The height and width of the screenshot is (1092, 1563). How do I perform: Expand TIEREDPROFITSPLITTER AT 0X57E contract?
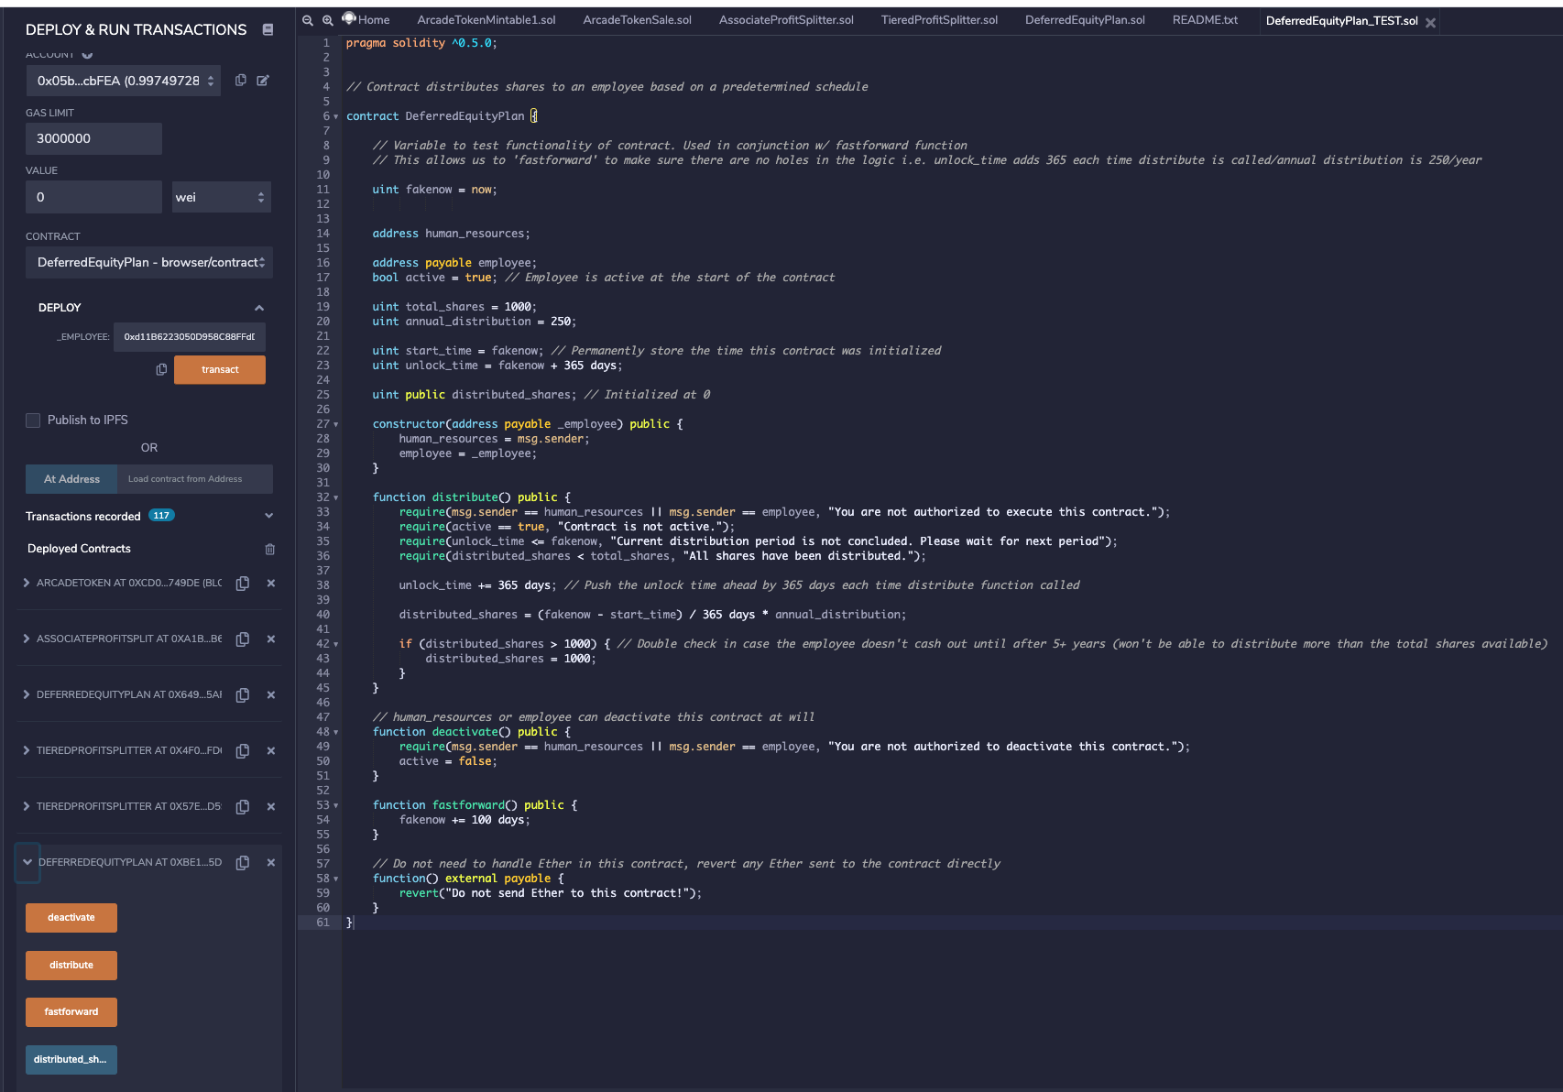coord(27,806)
